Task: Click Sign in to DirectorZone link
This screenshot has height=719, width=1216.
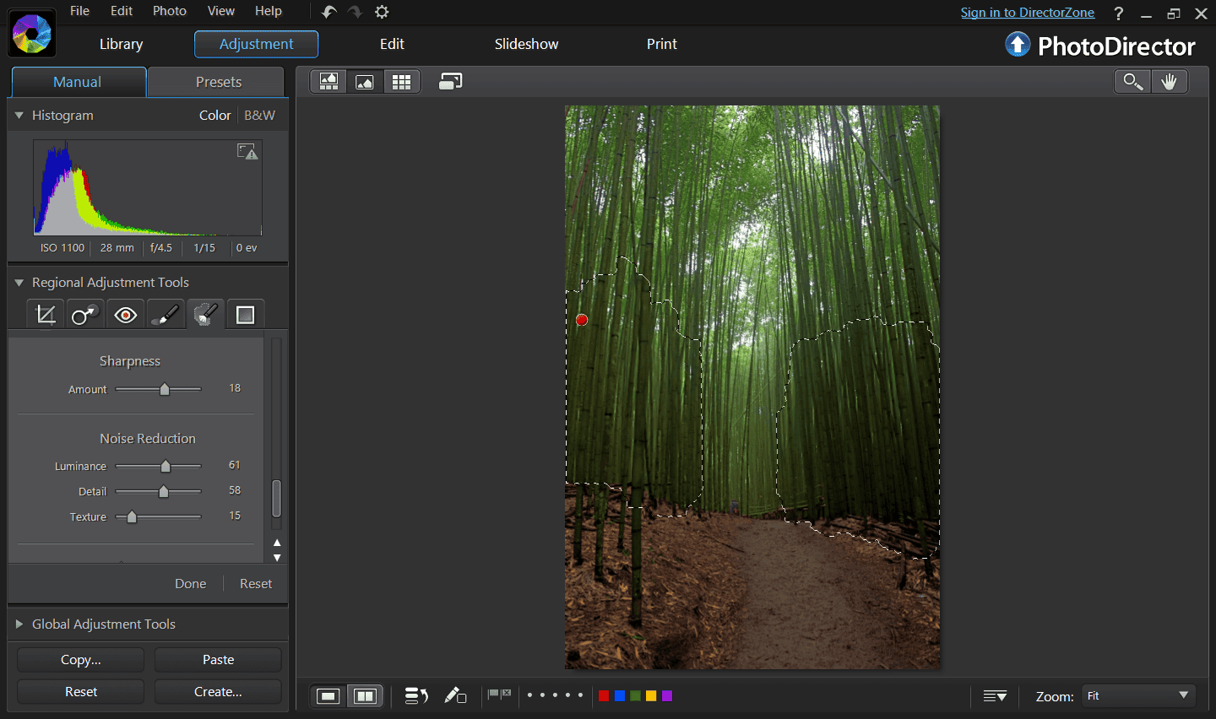Action: (1027, 13)
